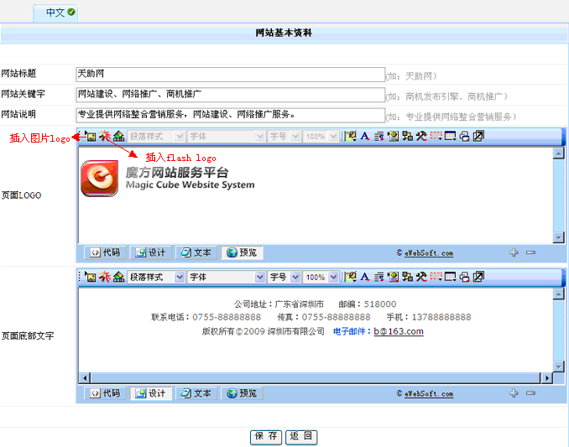
Task: Open component menu icon in footer editor toolbar
Action: [393, 277]
